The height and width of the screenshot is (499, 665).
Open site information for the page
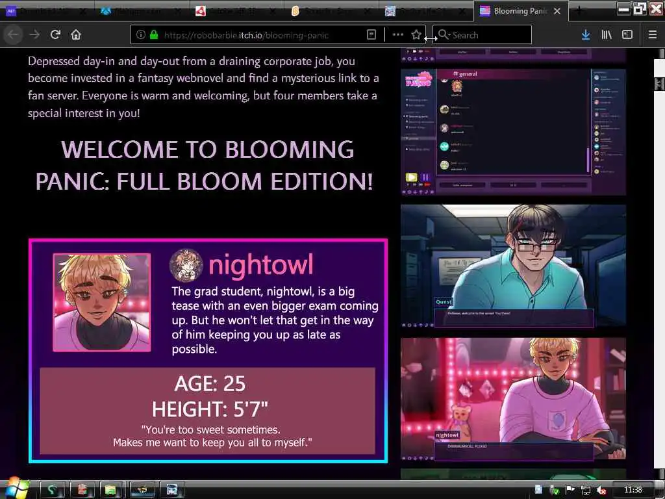click(141, 35)
